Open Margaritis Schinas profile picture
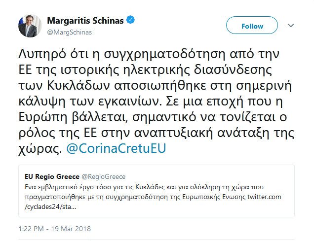The height and width of the screenshot is (241, 314). tap(30, 26)
